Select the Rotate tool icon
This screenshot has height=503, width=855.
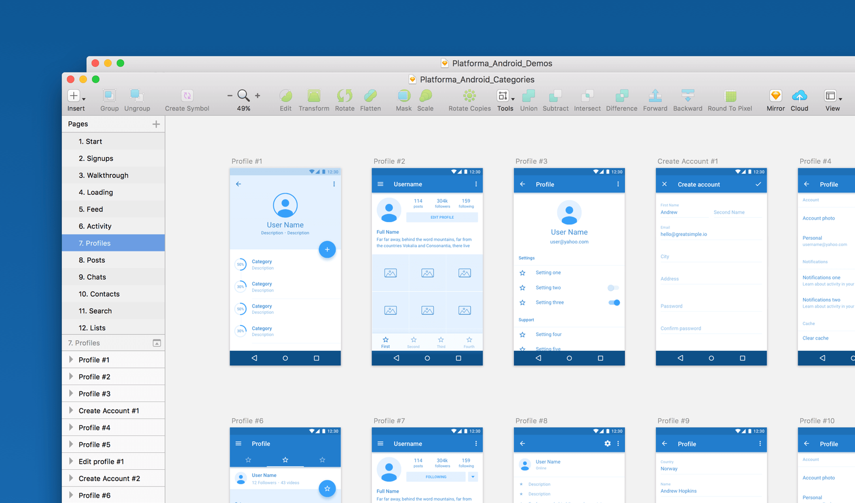(345, 96)
